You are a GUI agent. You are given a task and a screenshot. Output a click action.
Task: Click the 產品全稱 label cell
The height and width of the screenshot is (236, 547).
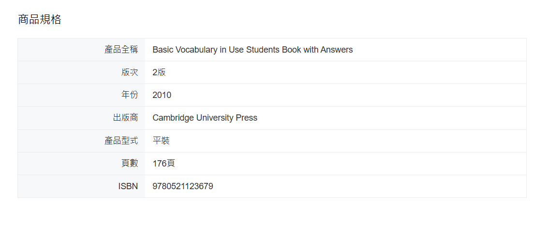click(x=81, y=50)
